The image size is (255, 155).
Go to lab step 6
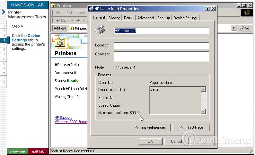pos(4,50)
